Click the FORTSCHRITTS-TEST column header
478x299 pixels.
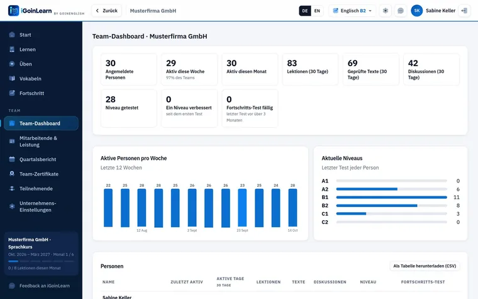(423, 282)
